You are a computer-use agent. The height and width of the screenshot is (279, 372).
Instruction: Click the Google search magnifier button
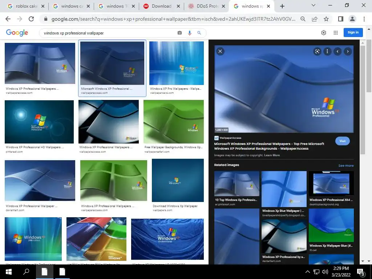199,33
